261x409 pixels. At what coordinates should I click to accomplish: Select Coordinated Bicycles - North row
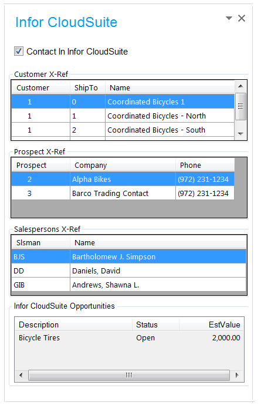pyautogui.click(x=123, y=116)
